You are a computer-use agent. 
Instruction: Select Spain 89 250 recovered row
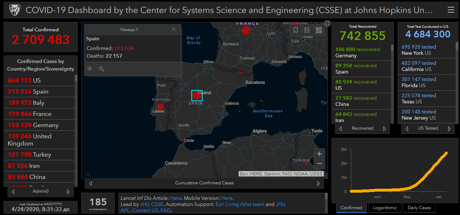click(361, 69)
